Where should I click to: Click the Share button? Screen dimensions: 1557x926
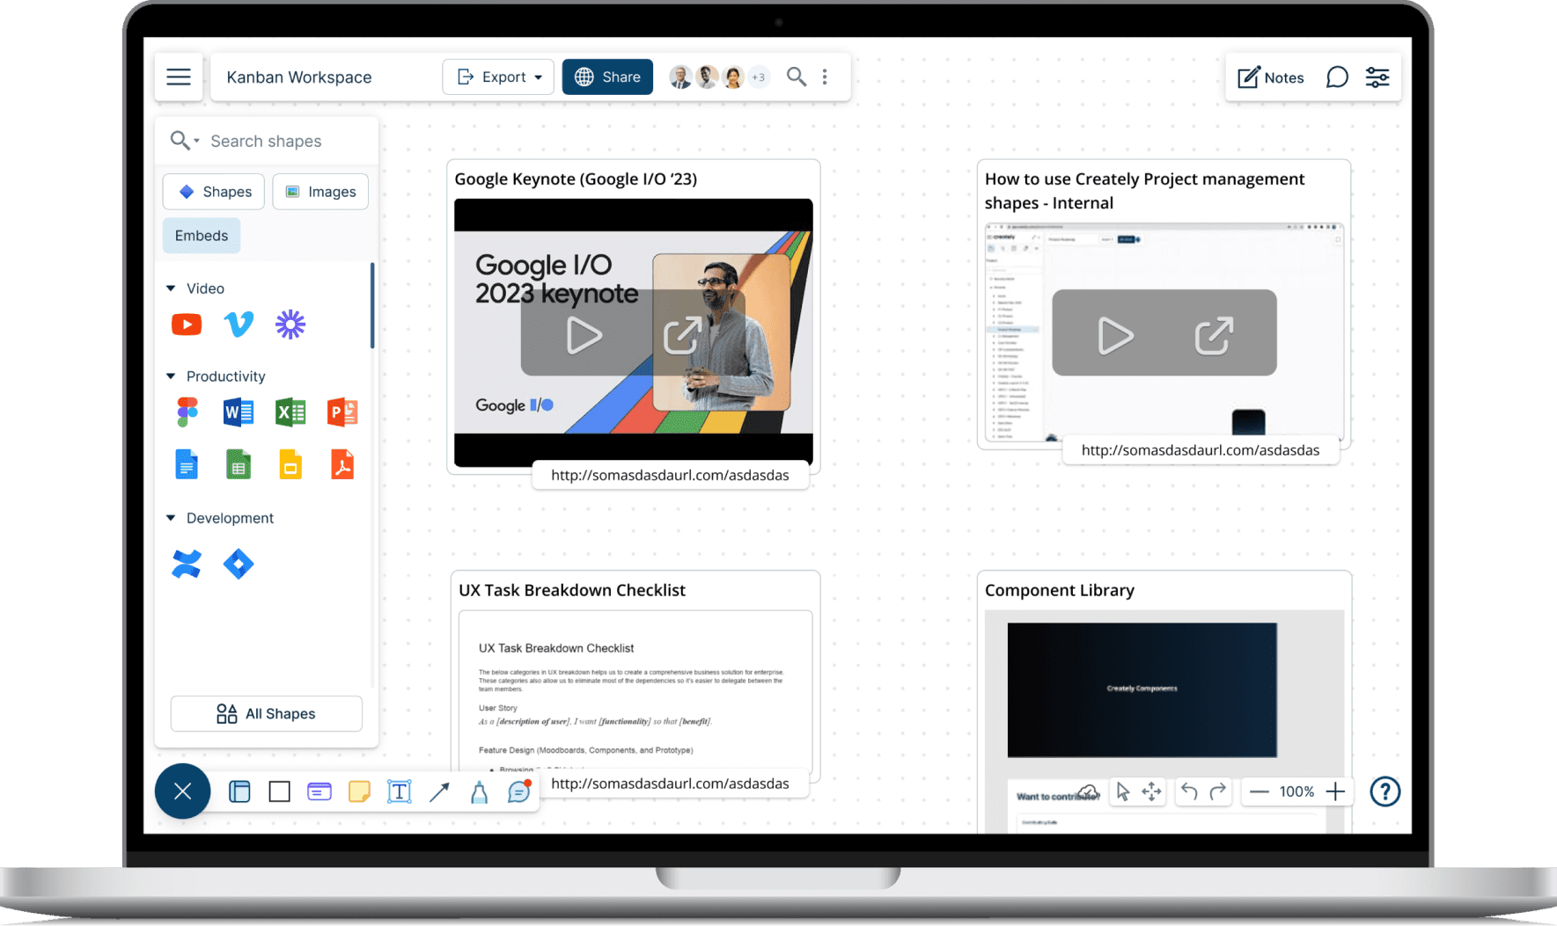607,77
